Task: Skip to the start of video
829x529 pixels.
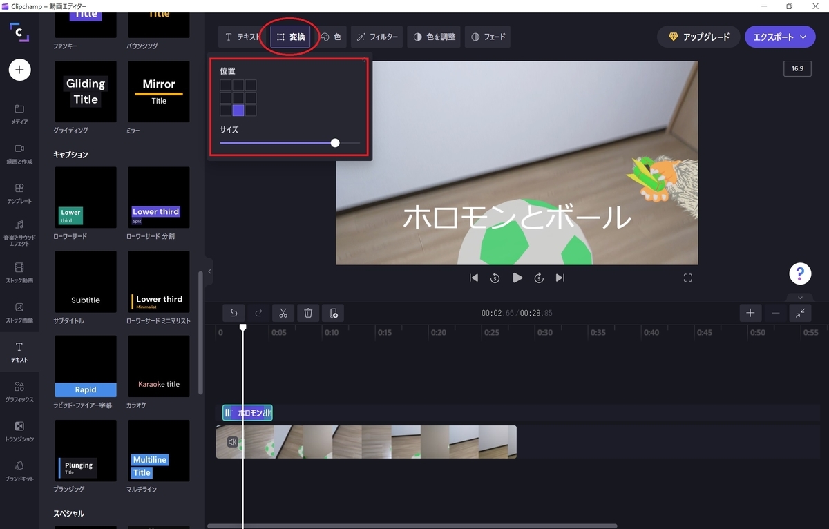Action: pyautogui.click(x=474, y=278)
